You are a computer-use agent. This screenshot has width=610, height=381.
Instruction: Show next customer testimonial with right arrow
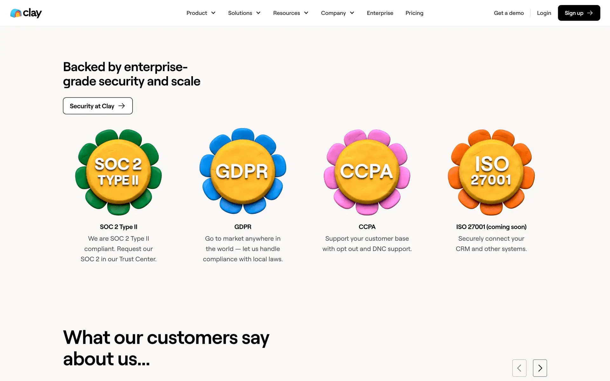pyautogui.click(x=540, y=368)
